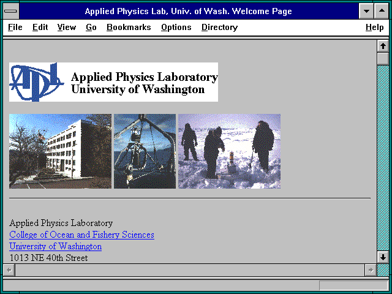The width and height of the screenshot is (392, 294).
Task: Open the Bookmarks menu
Action: pos(129,27)
